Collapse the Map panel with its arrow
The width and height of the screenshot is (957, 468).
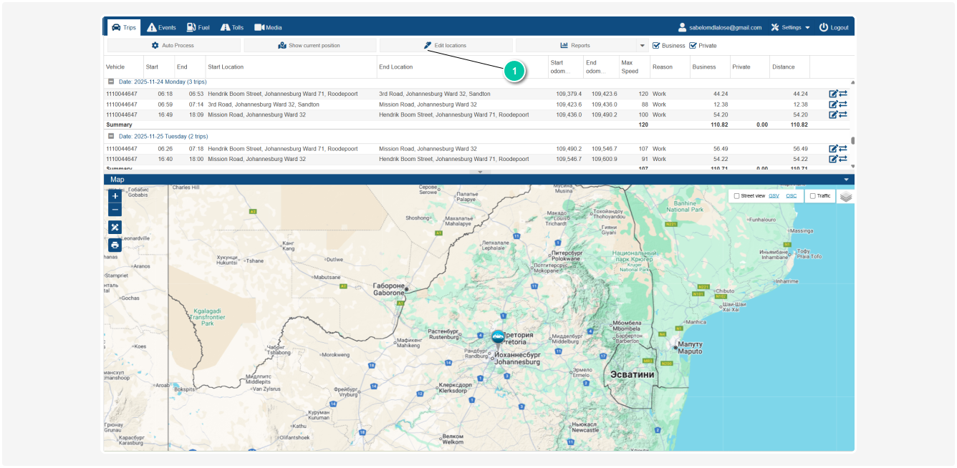[846, 180]
